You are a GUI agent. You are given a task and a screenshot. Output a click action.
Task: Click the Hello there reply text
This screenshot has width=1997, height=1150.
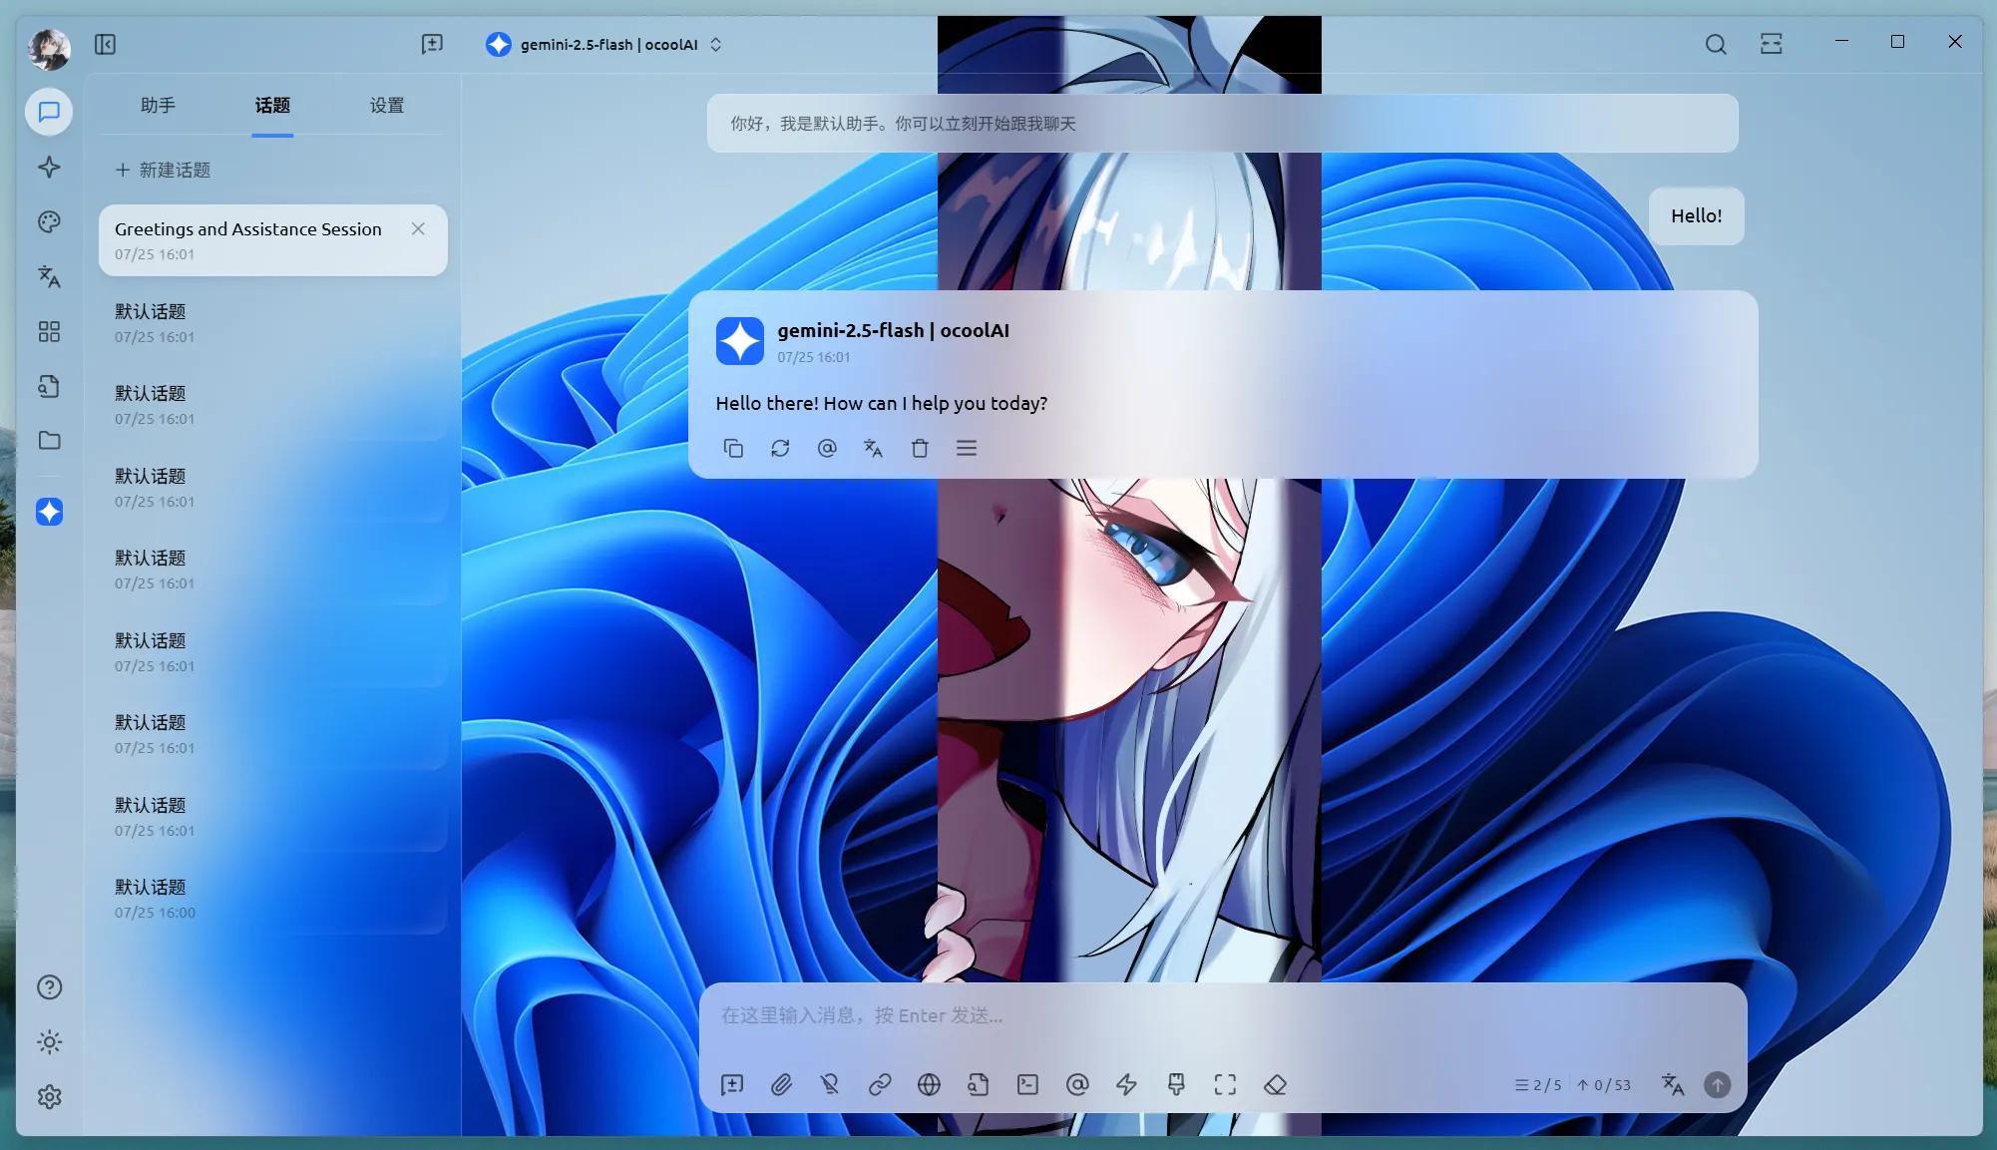[x=882, y=403]
